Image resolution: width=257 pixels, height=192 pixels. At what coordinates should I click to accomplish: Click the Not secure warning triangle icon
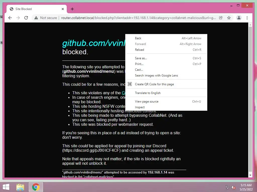point(36,18)
